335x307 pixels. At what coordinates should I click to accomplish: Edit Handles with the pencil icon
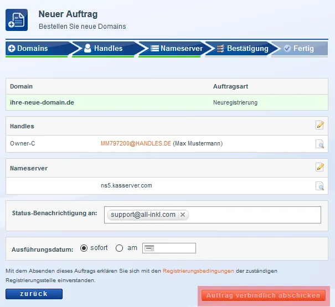(320, 125)
